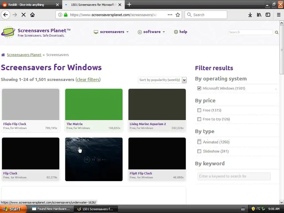
Task: Open the Firefox home page icon
Action: point(32,15)
